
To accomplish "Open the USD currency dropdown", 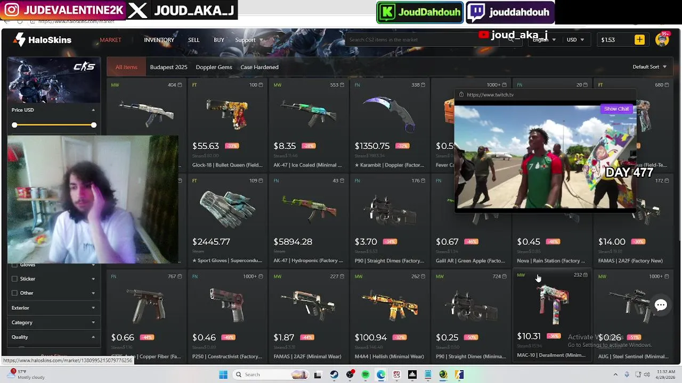I will pyautogui.click(x=575, y=40).
